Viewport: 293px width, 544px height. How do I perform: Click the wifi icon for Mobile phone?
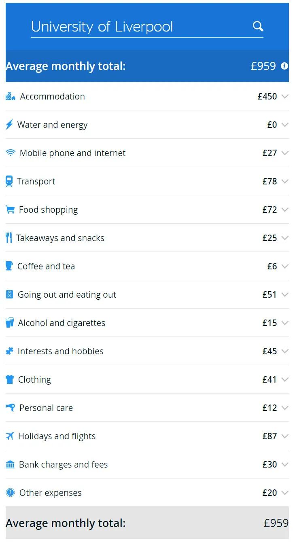click(x=11, y=153)
